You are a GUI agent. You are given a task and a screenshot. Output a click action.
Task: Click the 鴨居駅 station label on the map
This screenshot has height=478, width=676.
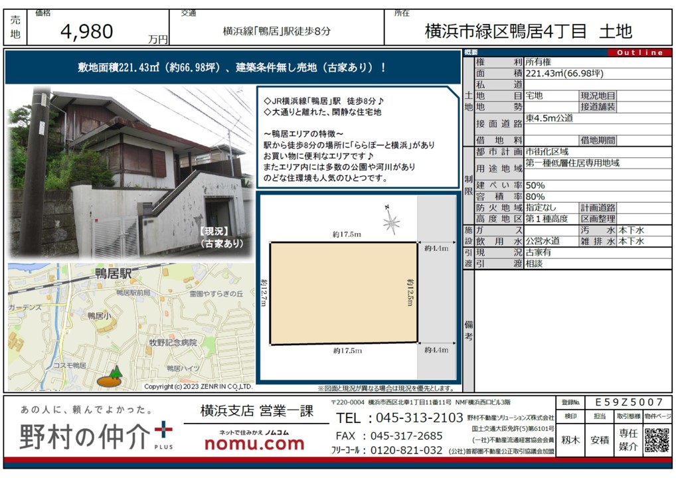(112, 274)
